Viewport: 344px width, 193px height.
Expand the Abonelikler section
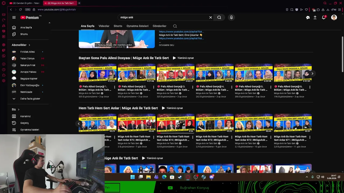pyautogui.click(x=21, y=45)
